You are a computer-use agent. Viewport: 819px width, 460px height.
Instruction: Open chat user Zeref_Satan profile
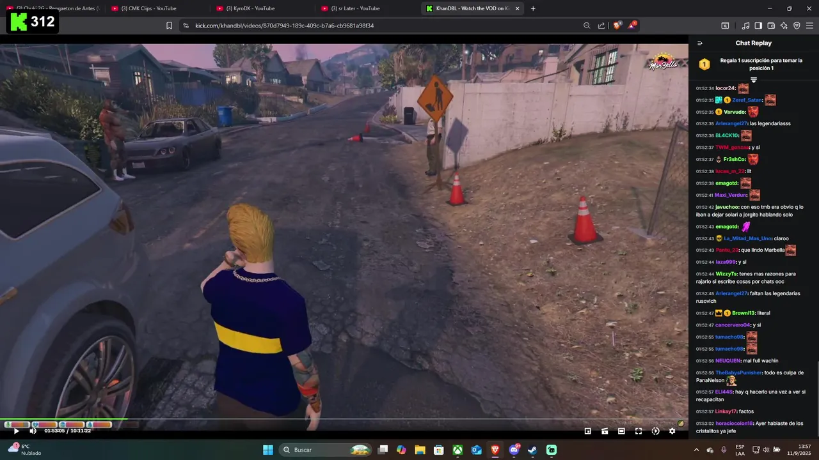point(747,100)
